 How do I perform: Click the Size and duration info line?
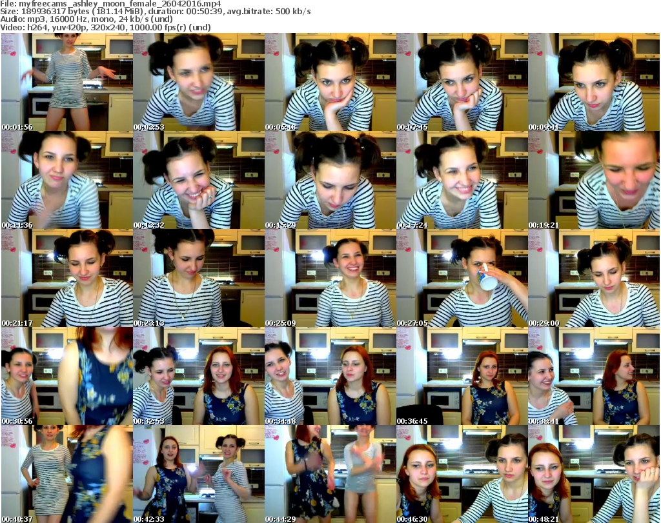156,12
